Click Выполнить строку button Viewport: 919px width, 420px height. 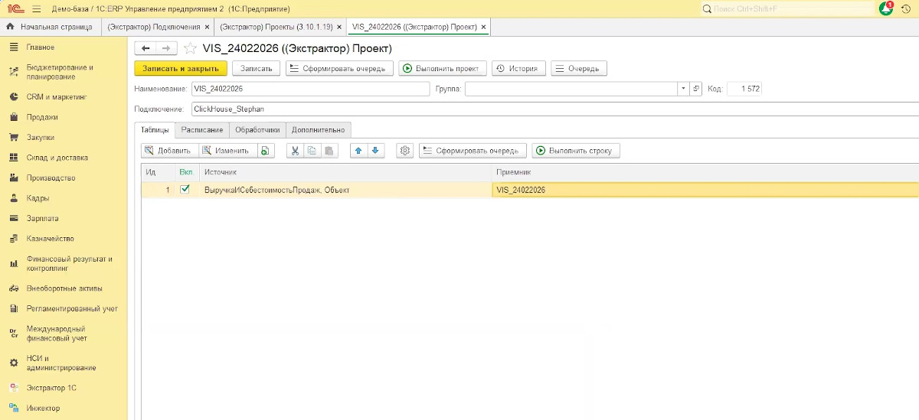click(576, 151)
